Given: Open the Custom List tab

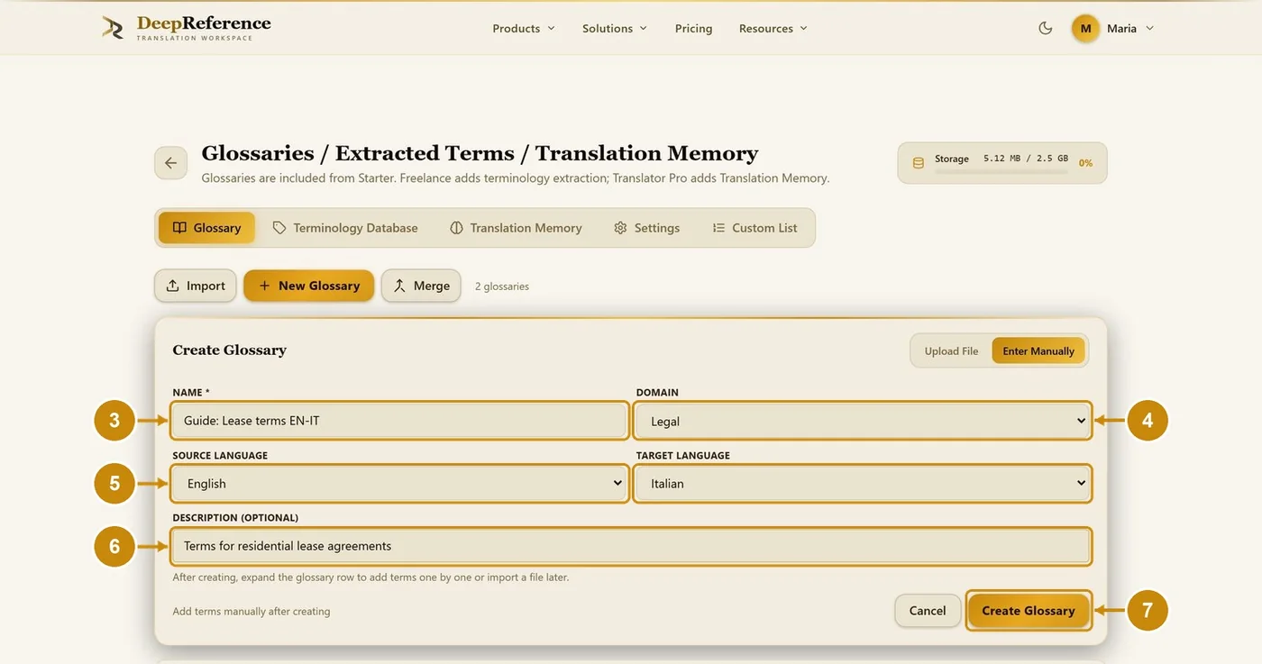Looking at the screenshot, I should tap(754, 228).
